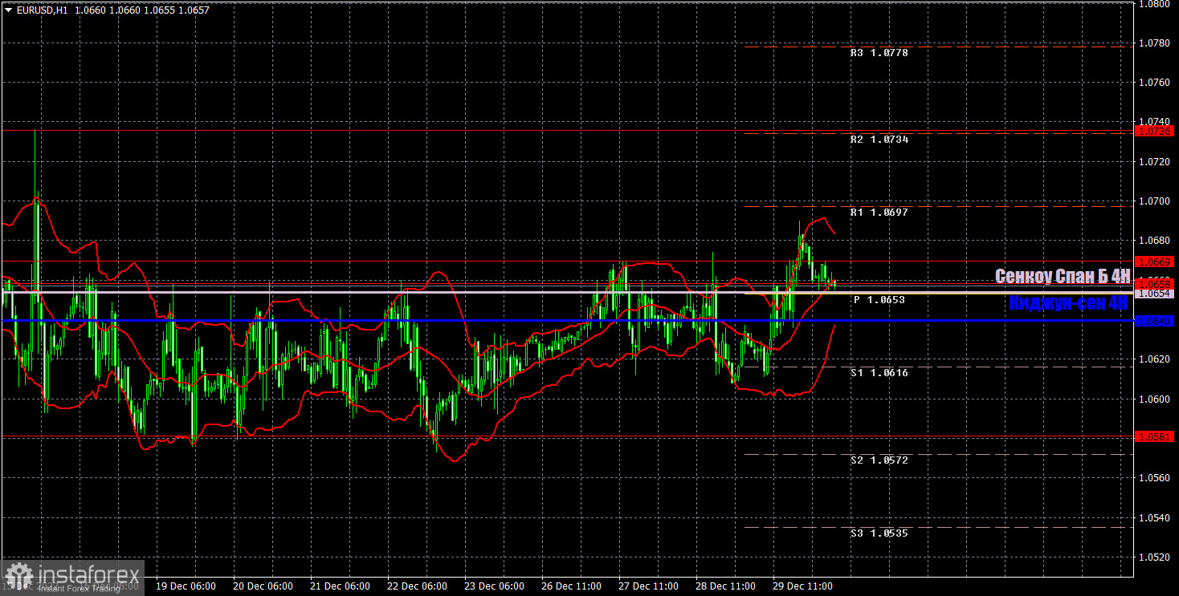Click the red 1.0669 price tag
Screen dimensions: 1179x596
coord(1155,262)
